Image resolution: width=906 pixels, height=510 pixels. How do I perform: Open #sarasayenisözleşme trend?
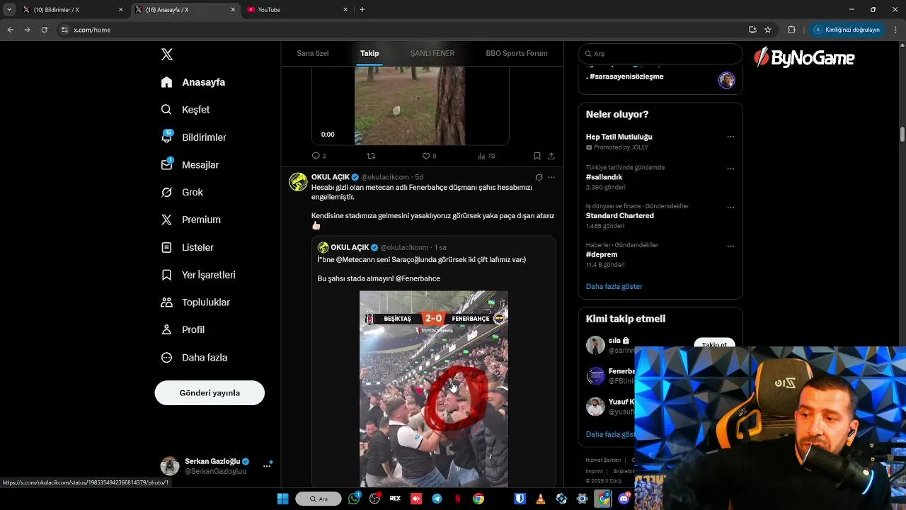point(626,76)
